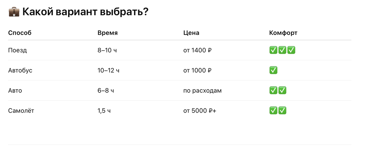Click the plane price "от 5000 ₽+"
The width and height of the screenshot is (371, 153).
tap(200, 111)
